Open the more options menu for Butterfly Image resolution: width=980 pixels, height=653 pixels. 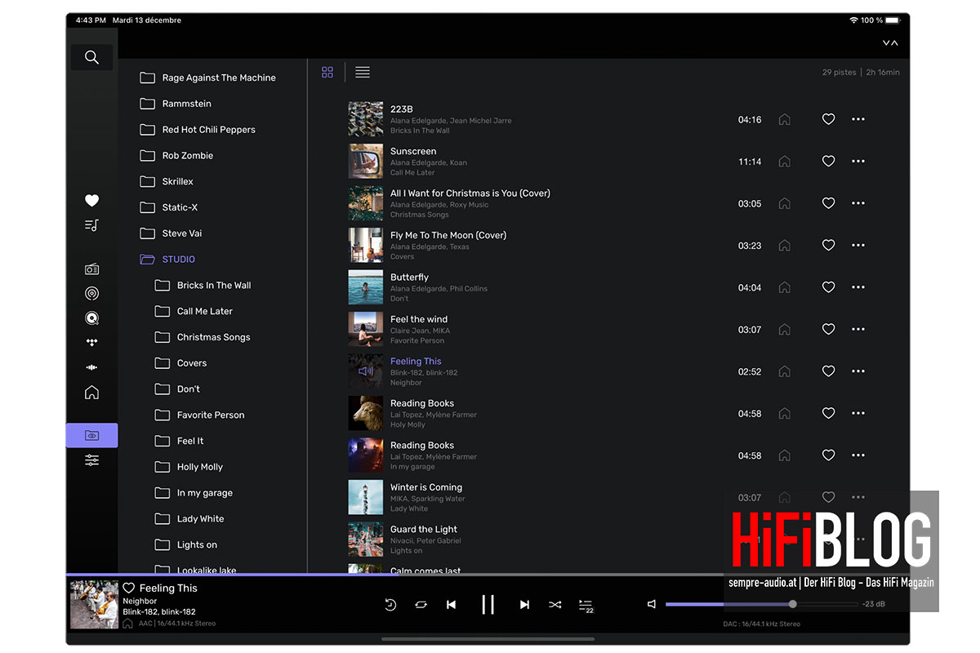(858, 287)
